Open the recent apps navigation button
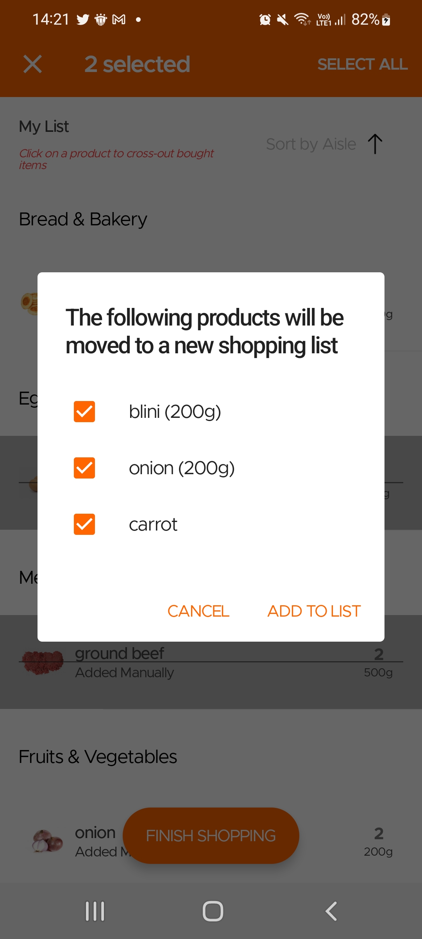The height and width of the screenshot is (939, 422). [x=95, y=911]
